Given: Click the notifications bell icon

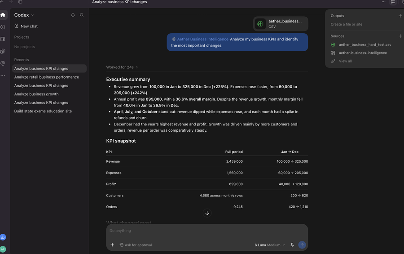Looking at the screenshot, I should tap(73, 15).
